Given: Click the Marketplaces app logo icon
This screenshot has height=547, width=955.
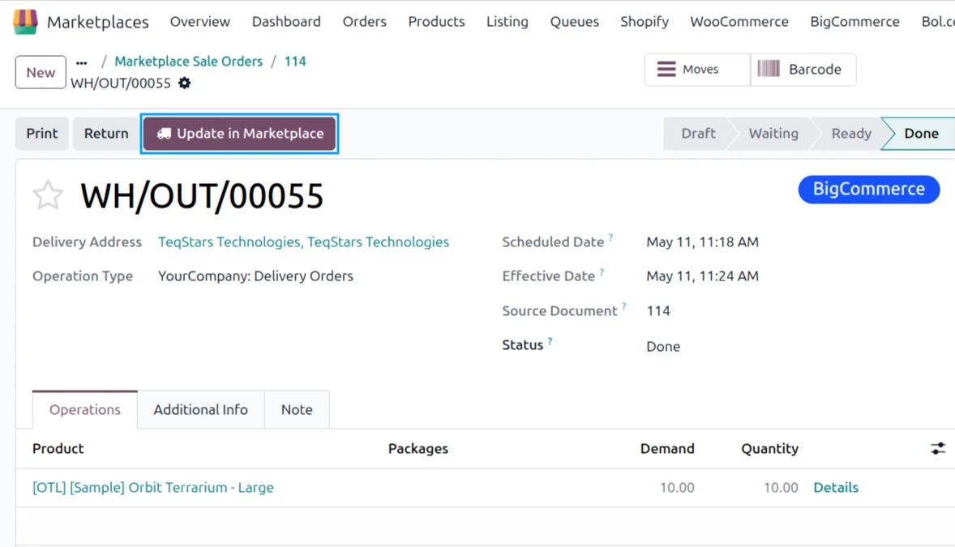Looking at the screenshot, I should (25, 22).
